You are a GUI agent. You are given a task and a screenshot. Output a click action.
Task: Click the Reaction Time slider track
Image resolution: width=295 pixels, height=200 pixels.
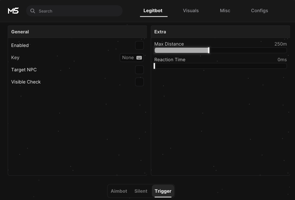tap(221, 66)
